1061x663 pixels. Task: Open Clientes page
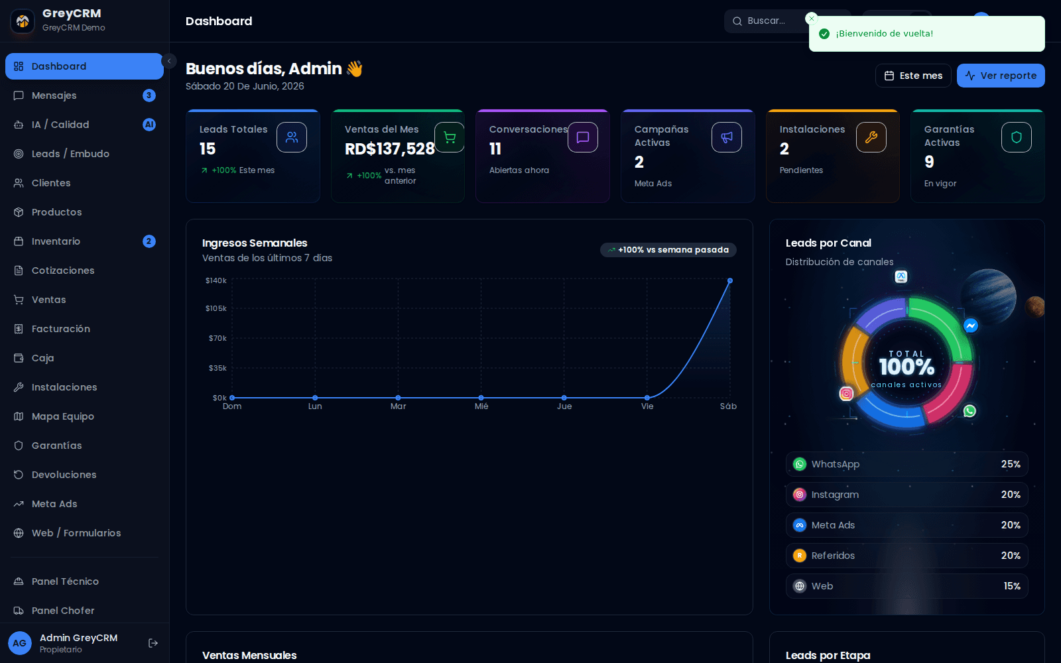(x=84, y=183)
